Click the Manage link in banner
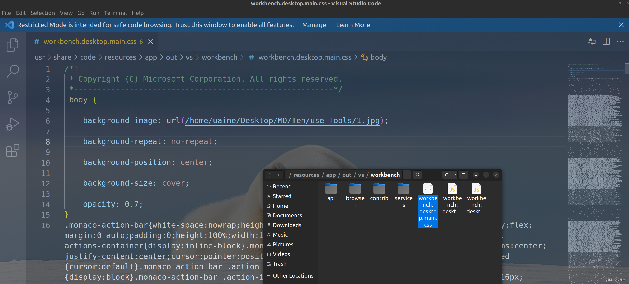 pyautogui.click(x=314, y=25)
